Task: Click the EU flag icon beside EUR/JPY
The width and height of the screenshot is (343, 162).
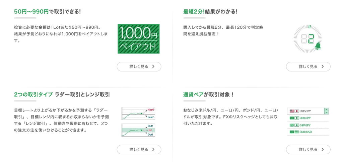Action: click(x=292, y=118)
